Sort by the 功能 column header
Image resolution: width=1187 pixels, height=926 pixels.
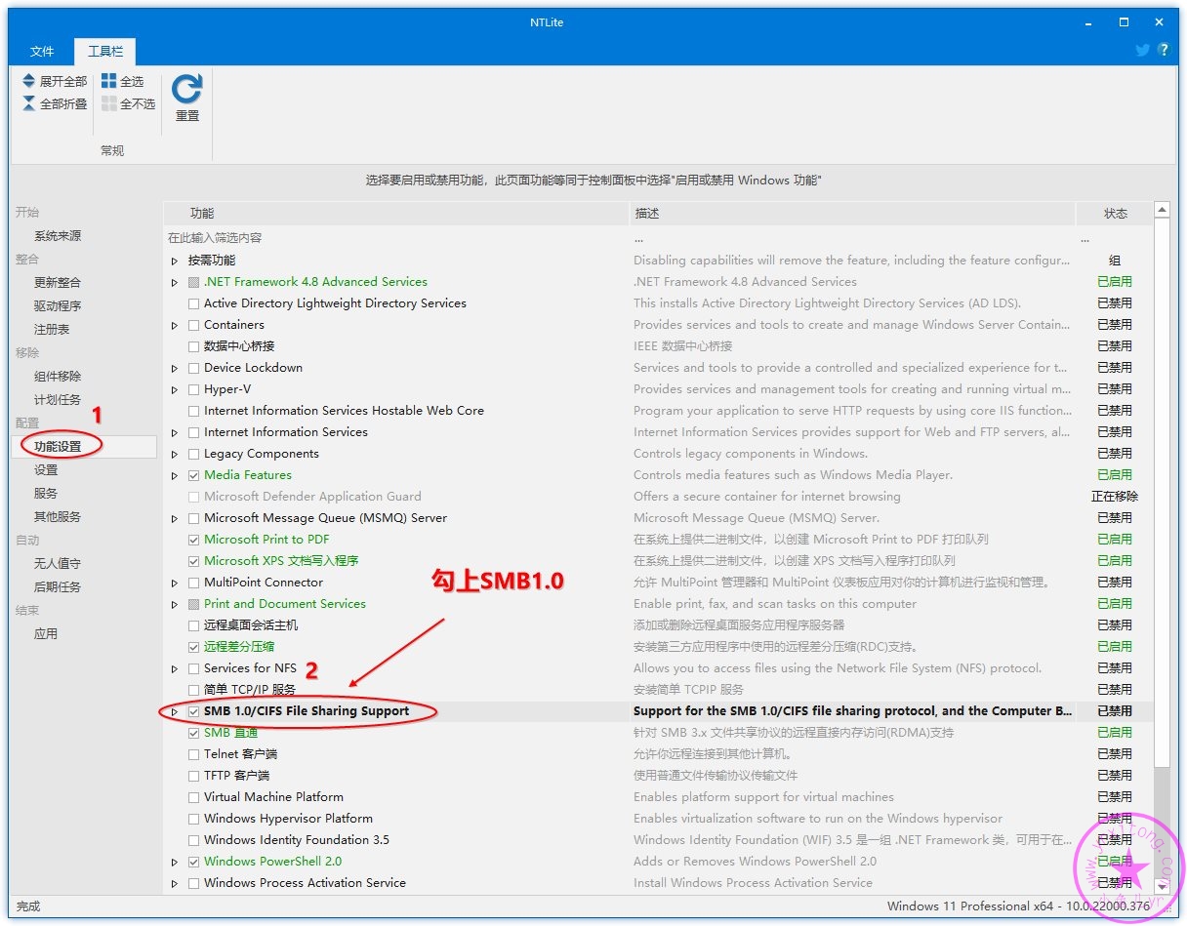tap(396, 213)
